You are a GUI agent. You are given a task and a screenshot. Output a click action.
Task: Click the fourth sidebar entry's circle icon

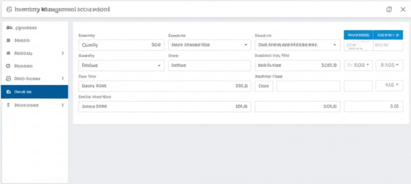[x=9, y=66]
